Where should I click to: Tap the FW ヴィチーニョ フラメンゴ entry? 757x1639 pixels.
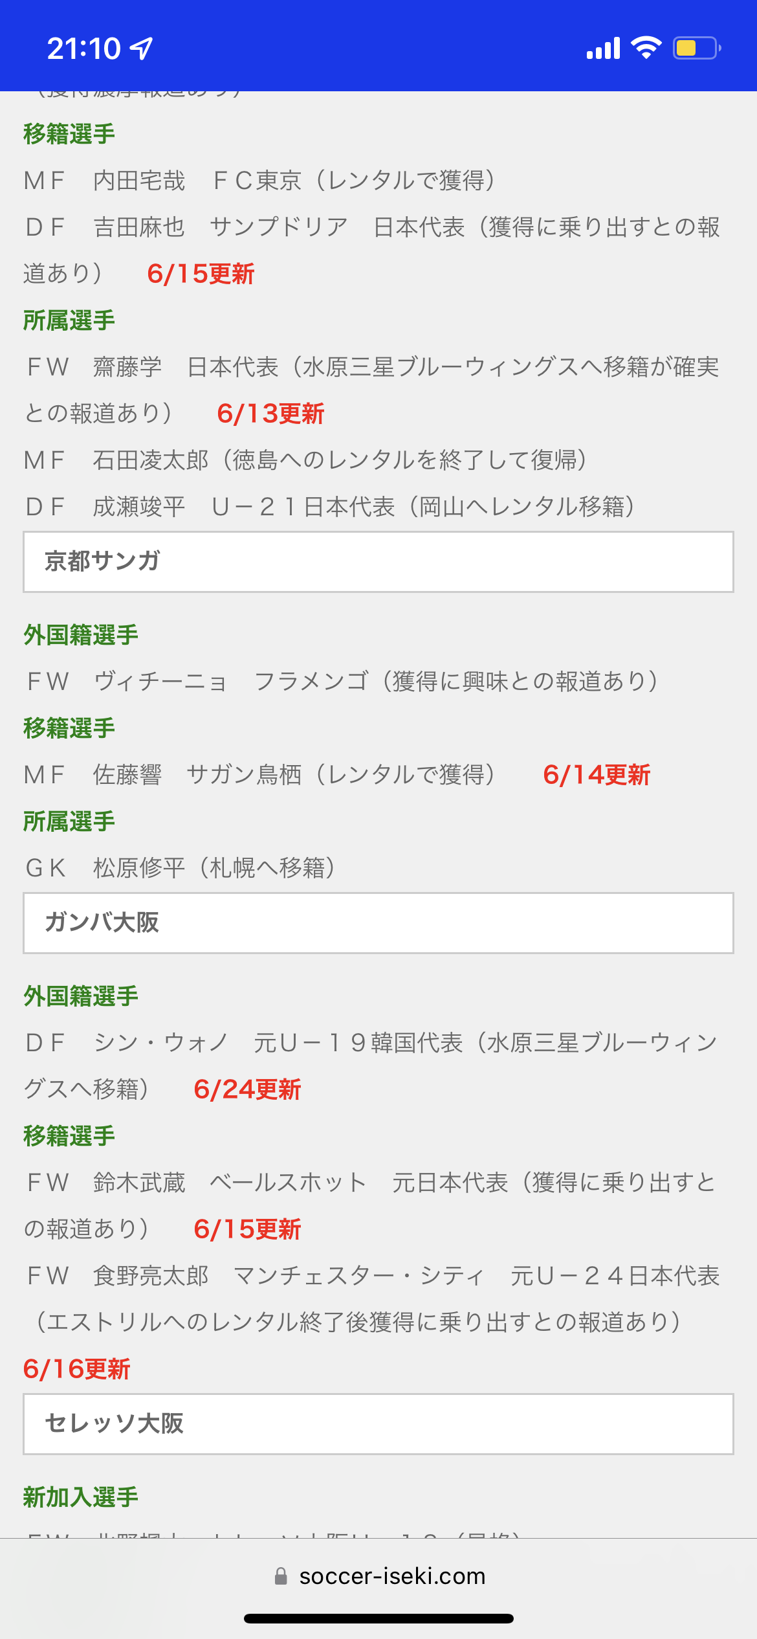click(342, 682)
